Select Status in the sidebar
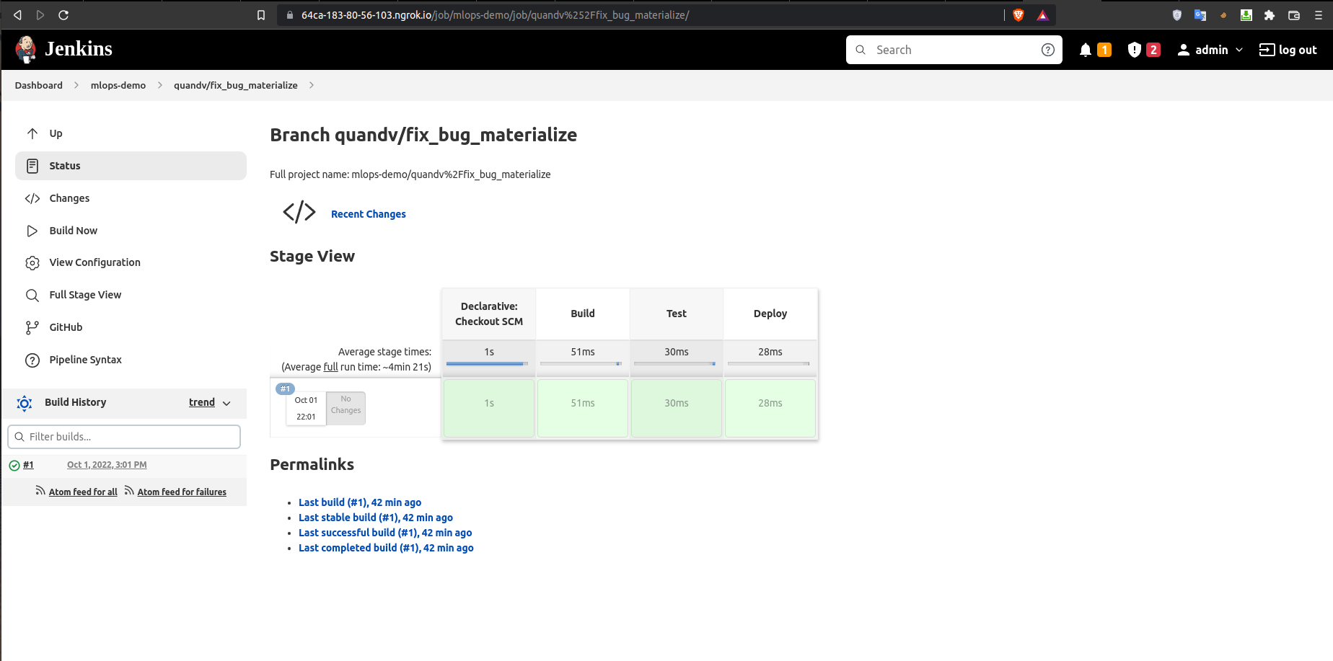 click(x=131, y=166)
